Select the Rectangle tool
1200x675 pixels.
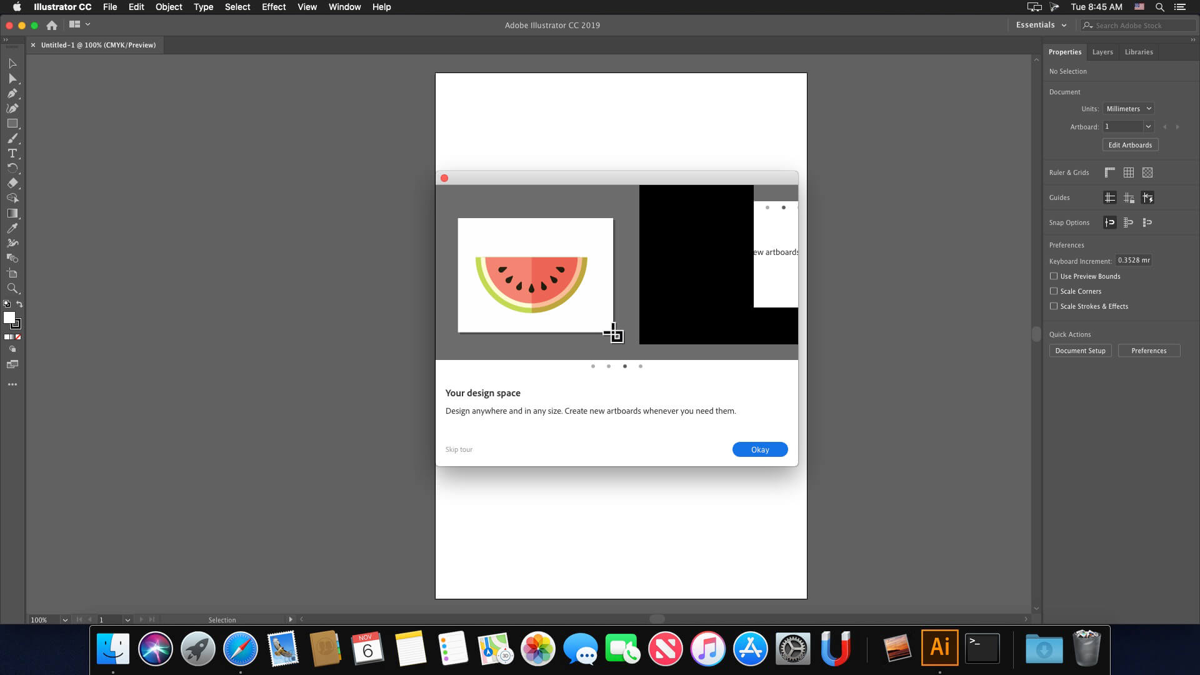tap(12, 124)
